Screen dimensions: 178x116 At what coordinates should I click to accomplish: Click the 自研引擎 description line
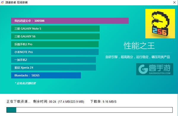coord(138,57)
